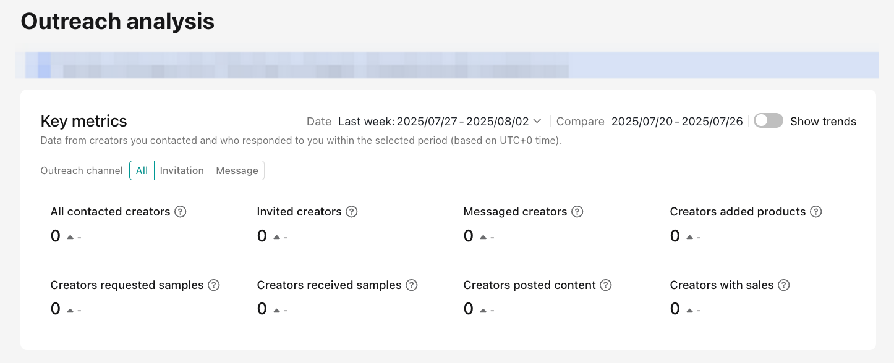Image resolution: width=894 pixels, height=363 pixels.
Task: Click help icon beside All contacted creators
Action: 181,212
